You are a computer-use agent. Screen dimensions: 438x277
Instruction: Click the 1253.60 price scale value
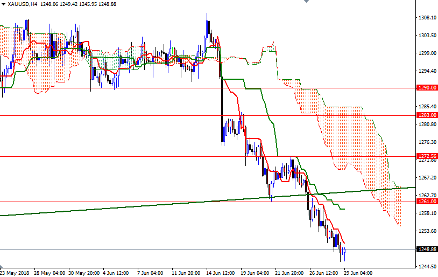tap(427, 231)
